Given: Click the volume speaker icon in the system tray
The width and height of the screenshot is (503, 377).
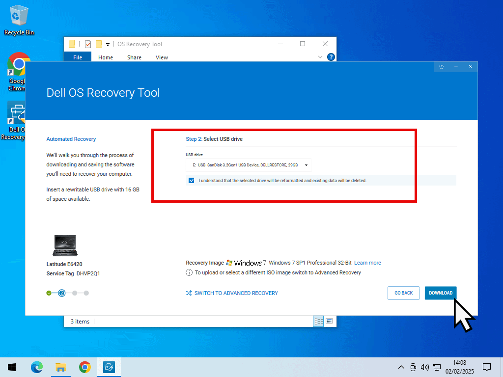Looking at the screenshot, I should coord(425,367).
